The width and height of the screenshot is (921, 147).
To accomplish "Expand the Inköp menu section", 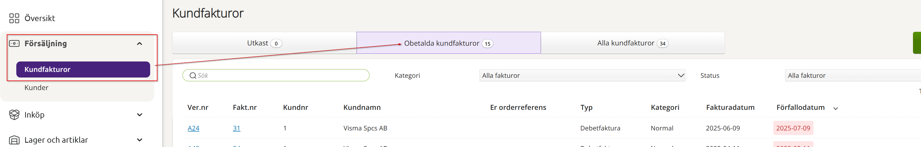I will click(139, 115).
